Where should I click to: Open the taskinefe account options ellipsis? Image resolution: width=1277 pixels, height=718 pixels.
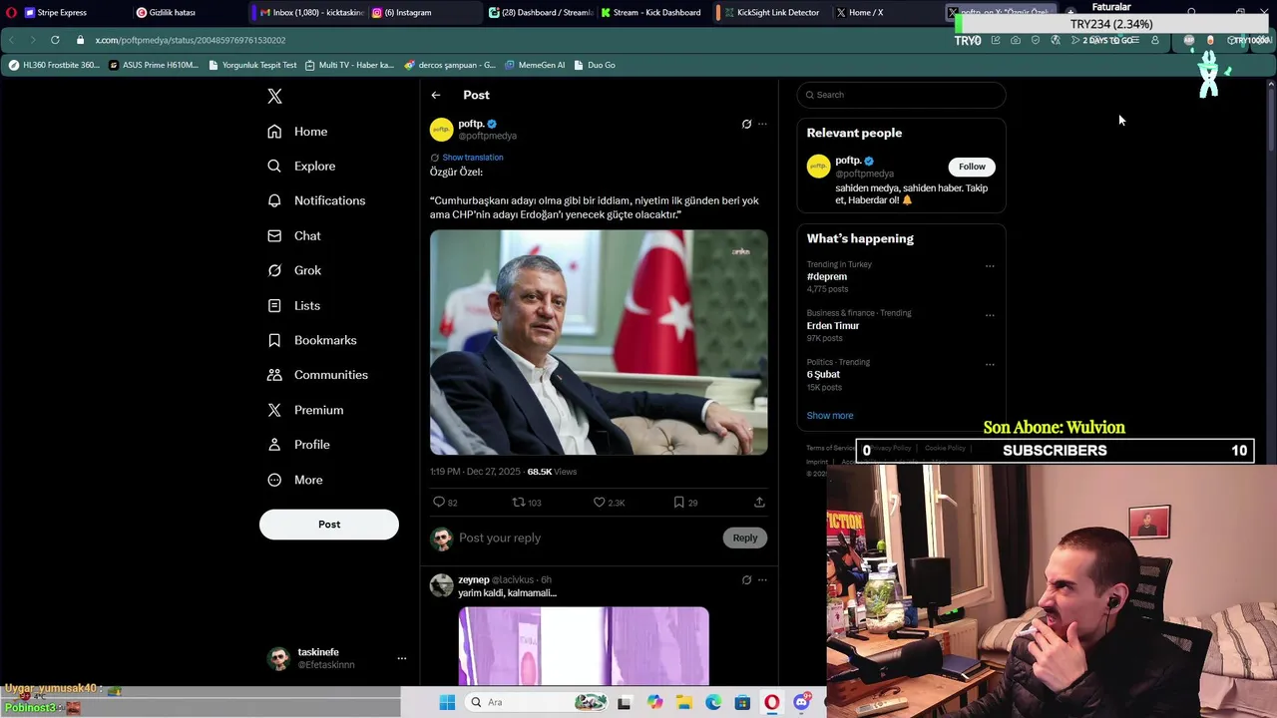402,658
